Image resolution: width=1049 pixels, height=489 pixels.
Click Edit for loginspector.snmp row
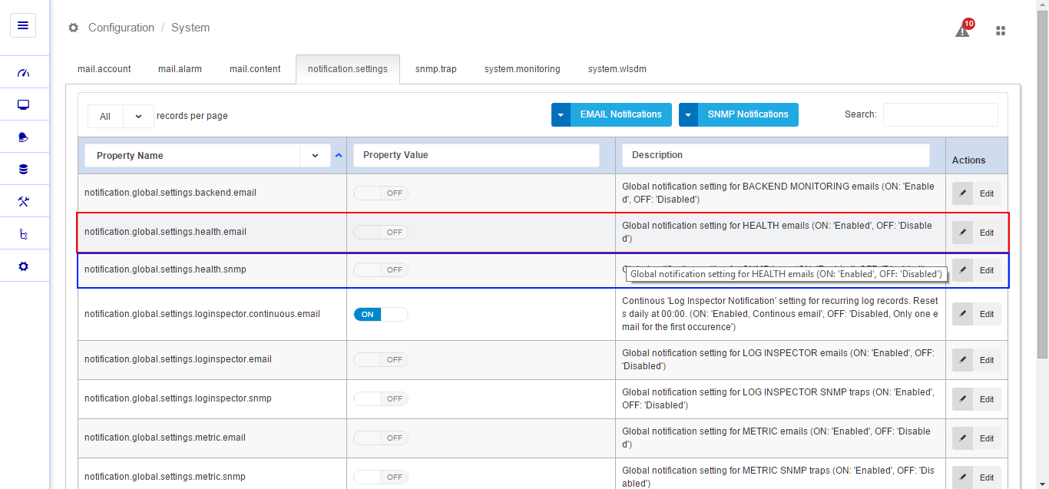coord(977,399)
